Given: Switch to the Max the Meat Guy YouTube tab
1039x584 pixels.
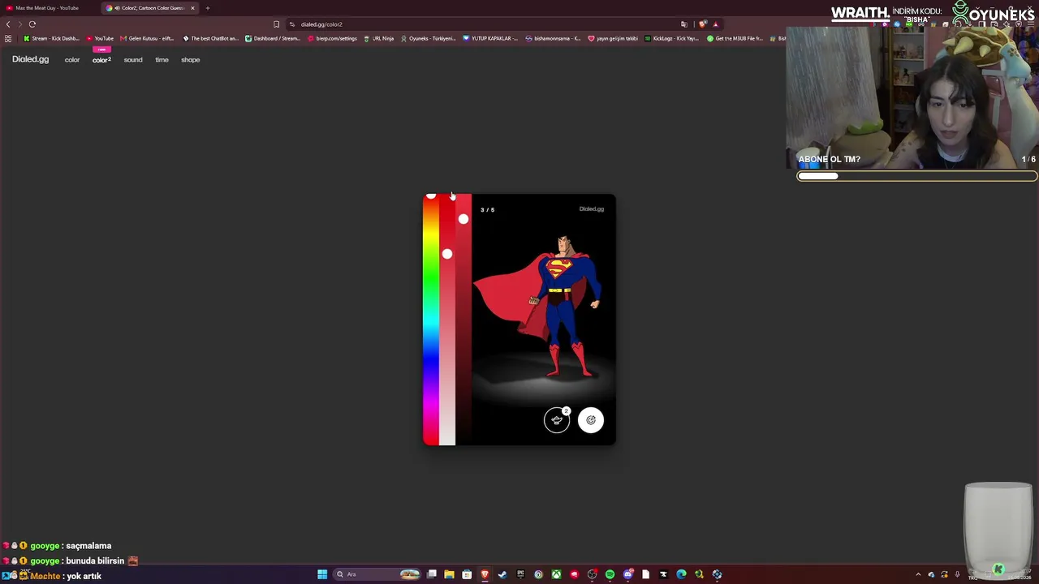Looking at the screenshot, I should coord(49,8).
